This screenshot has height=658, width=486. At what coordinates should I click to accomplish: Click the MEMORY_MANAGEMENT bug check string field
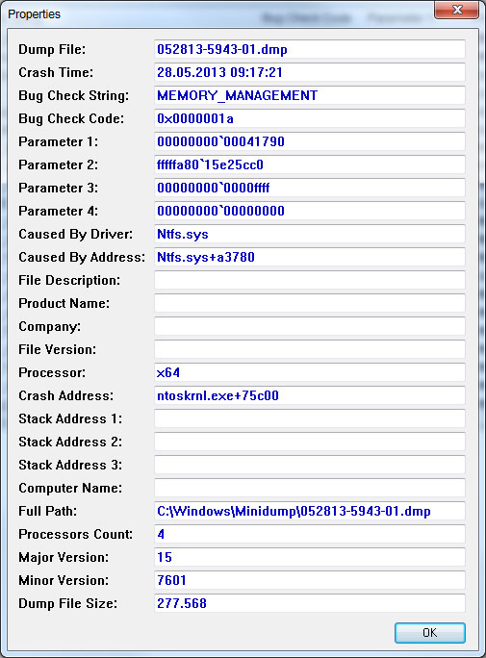click(x=310, y=95)
